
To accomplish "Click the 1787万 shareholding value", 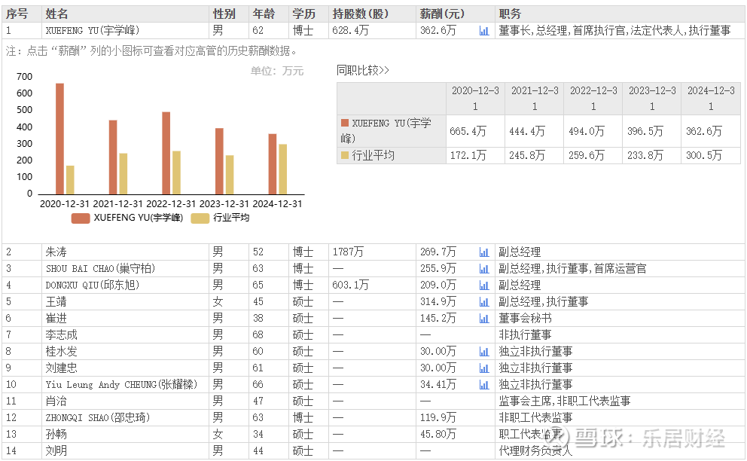I will coord(348,252).
